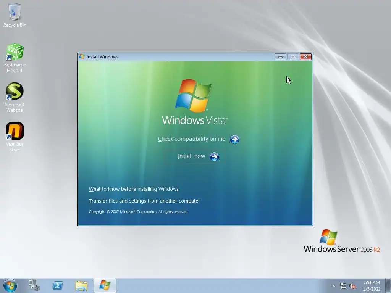
Task: Open Transfer files and settings from another computer
Action: [144, 201]
